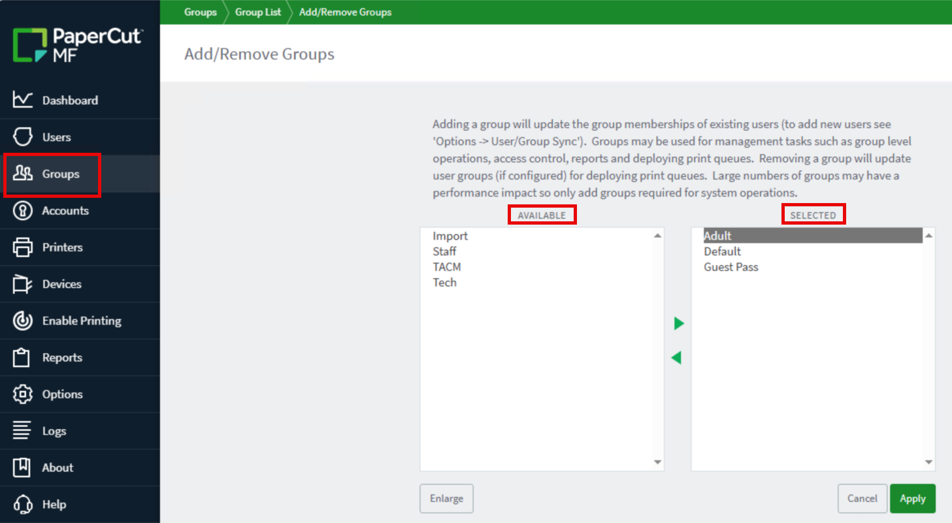
Task: Click the Reports clipboard icon
Action: coord(23,357)
